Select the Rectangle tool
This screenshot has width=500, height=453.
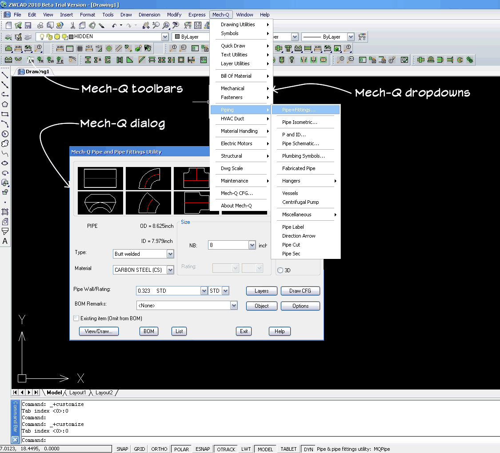tap(5, 115)
